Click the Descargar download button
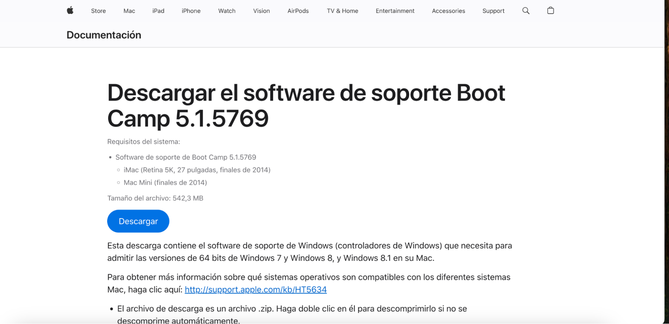This screenshot has height=324, width=669. click(138, 221)
